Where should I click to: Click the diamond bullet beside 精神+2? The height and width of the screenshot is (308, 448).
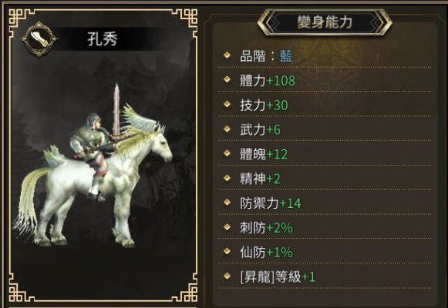tap(227, 178)
